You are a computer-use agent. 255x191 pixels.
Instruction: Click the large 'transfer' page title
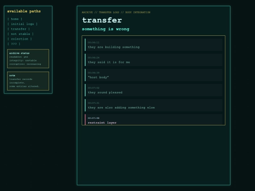(x=102, y=20)
